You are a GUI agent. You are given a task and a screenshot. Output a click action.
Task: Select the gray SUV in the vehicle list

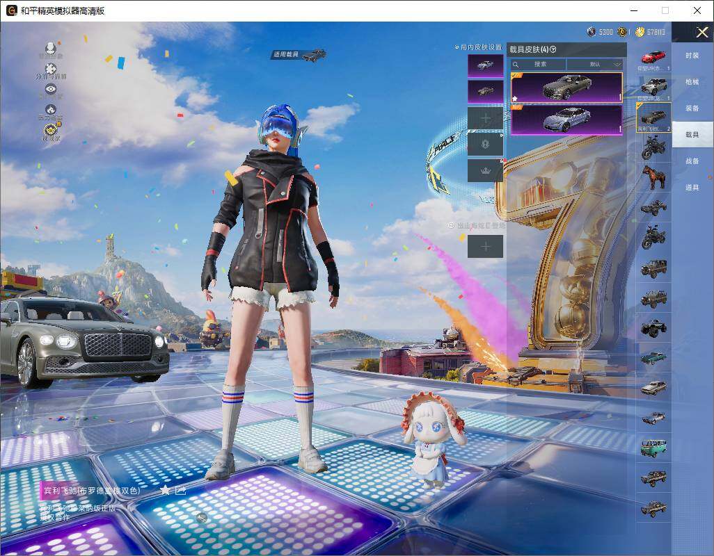point(653,86)
